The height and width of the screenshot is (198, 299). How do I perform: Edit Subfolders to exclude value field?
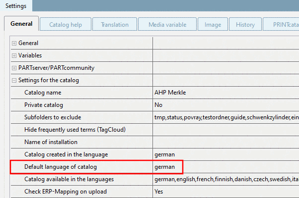click(x=225, y=117)
